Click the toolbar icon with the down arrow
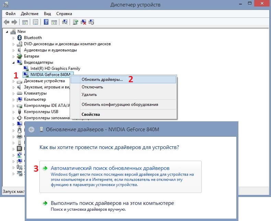The width and height of the screenshot is (271, 221). point(91,22)
